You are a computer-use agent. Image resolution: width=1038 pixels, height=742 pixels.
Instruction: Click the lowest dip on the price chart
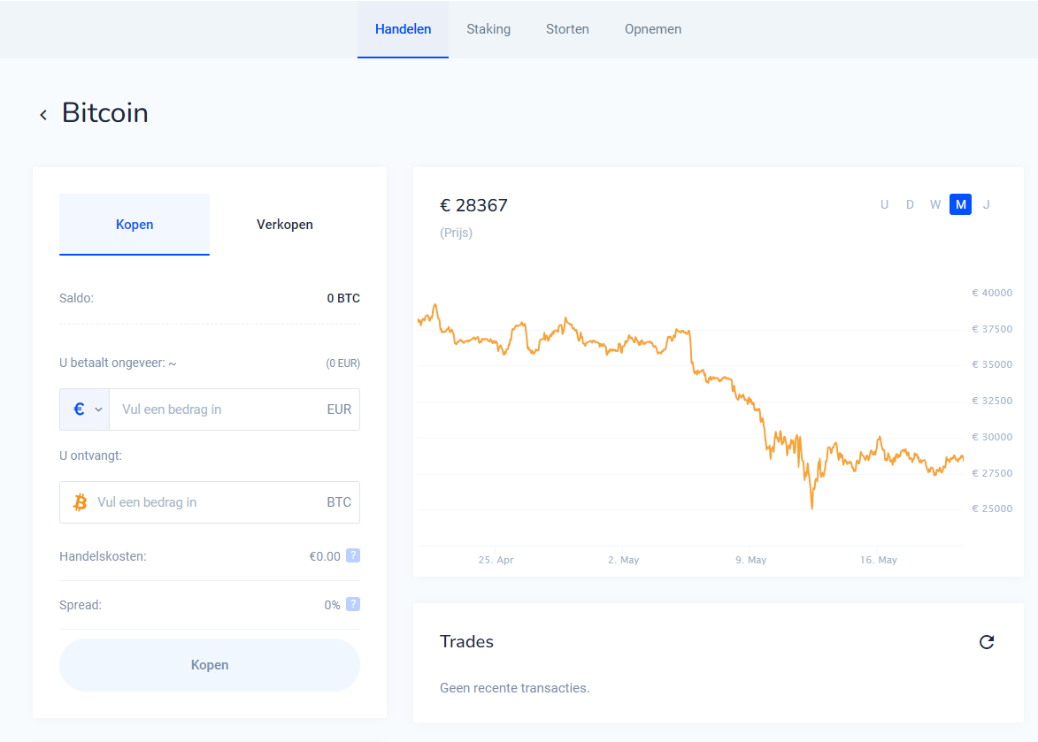click(x=811, y=508)
